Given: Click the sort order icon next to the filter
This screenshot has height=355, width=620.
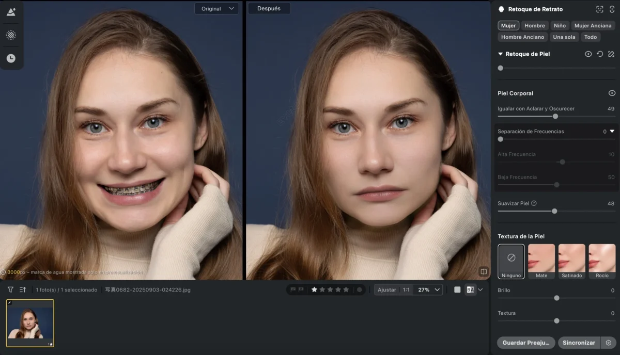Looking at the screenshot, I should click(x=23, y=289).
